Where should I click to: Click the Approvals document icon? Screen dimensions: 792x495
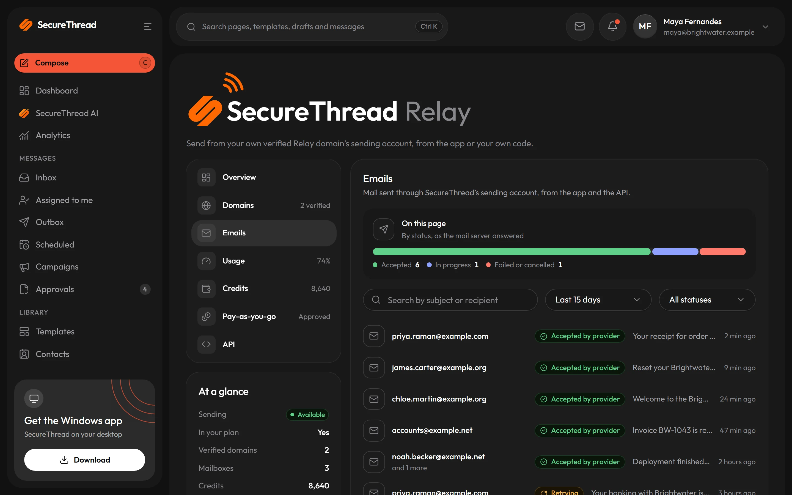(x=24, y=289)
